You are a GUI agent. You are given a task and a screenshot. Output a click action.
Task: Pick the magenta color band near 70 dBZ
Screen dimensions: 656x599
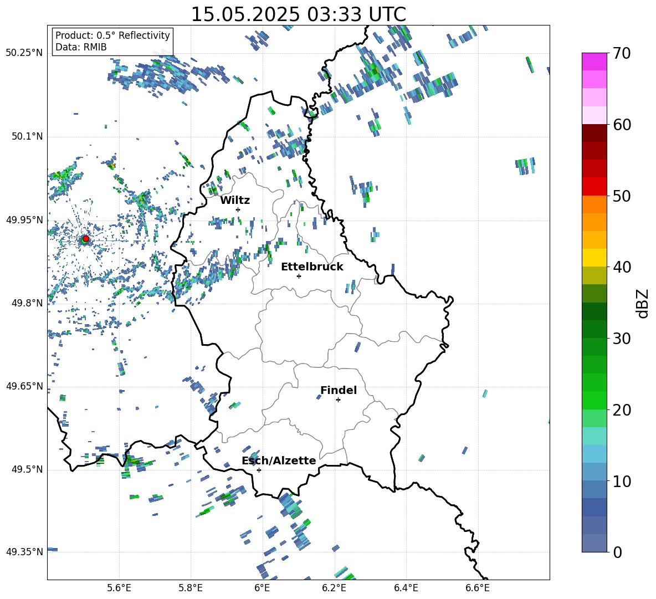594,62
